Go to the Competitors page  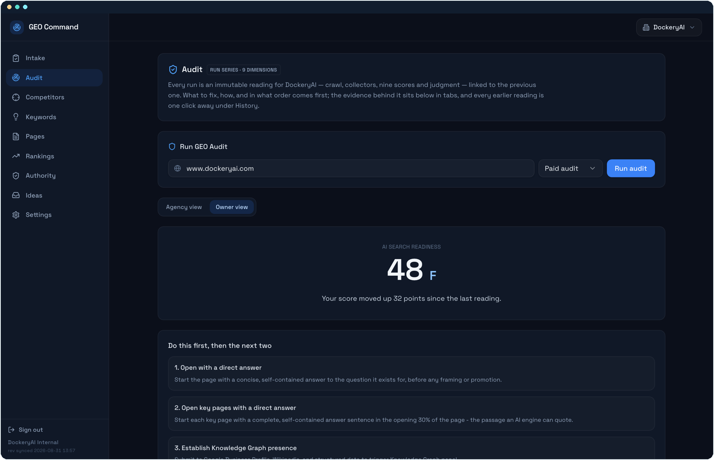coord(54,97)
